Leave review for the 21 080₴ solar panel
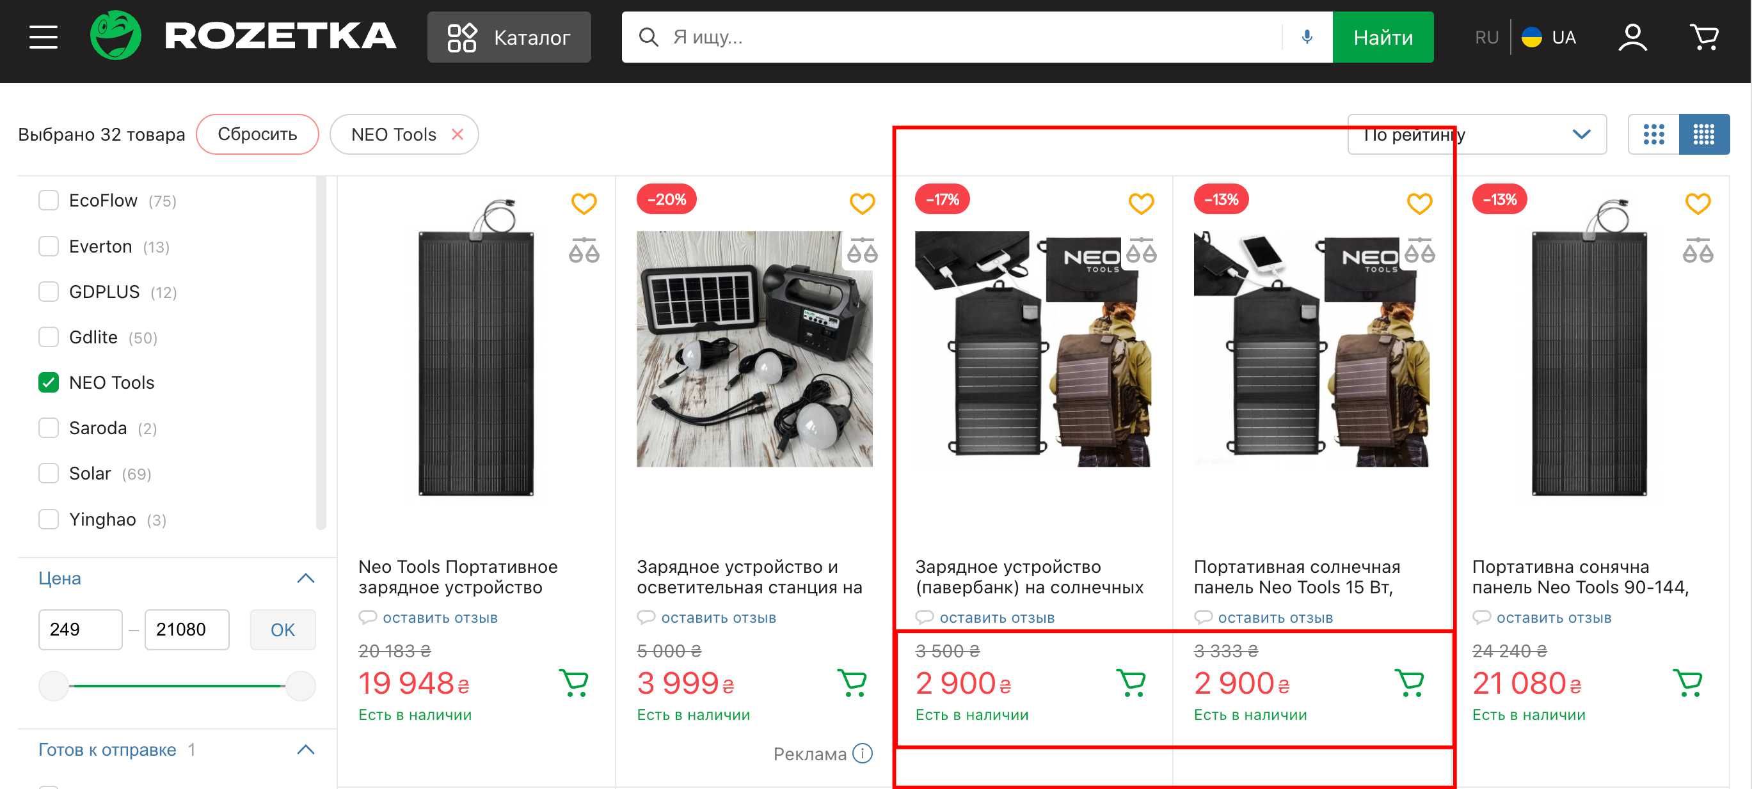 (1554, 617)
